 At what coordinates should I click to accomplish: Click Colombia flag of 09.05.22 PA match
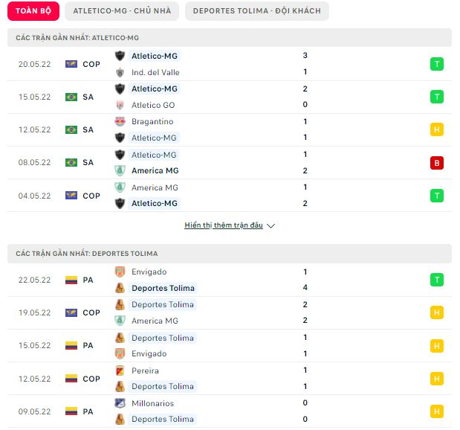(x=71, y=411)
